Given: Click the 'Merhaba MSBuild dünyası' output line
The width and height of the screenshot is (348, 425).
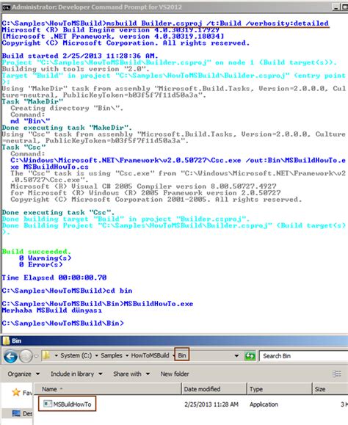Looking at the screenshot, I should coord(52,310).
